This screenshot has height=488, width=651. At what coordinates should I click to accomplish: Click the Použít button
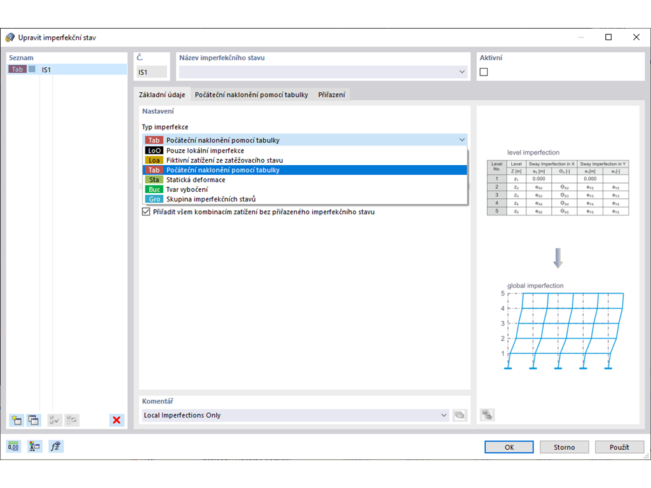(619, 447)
